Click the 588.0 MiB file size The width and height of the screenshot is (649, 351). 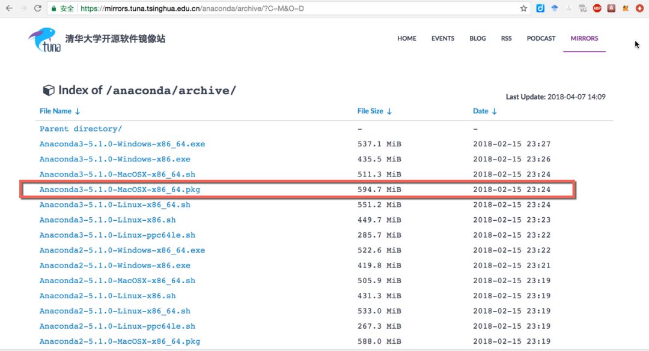[x=379, y=341]
